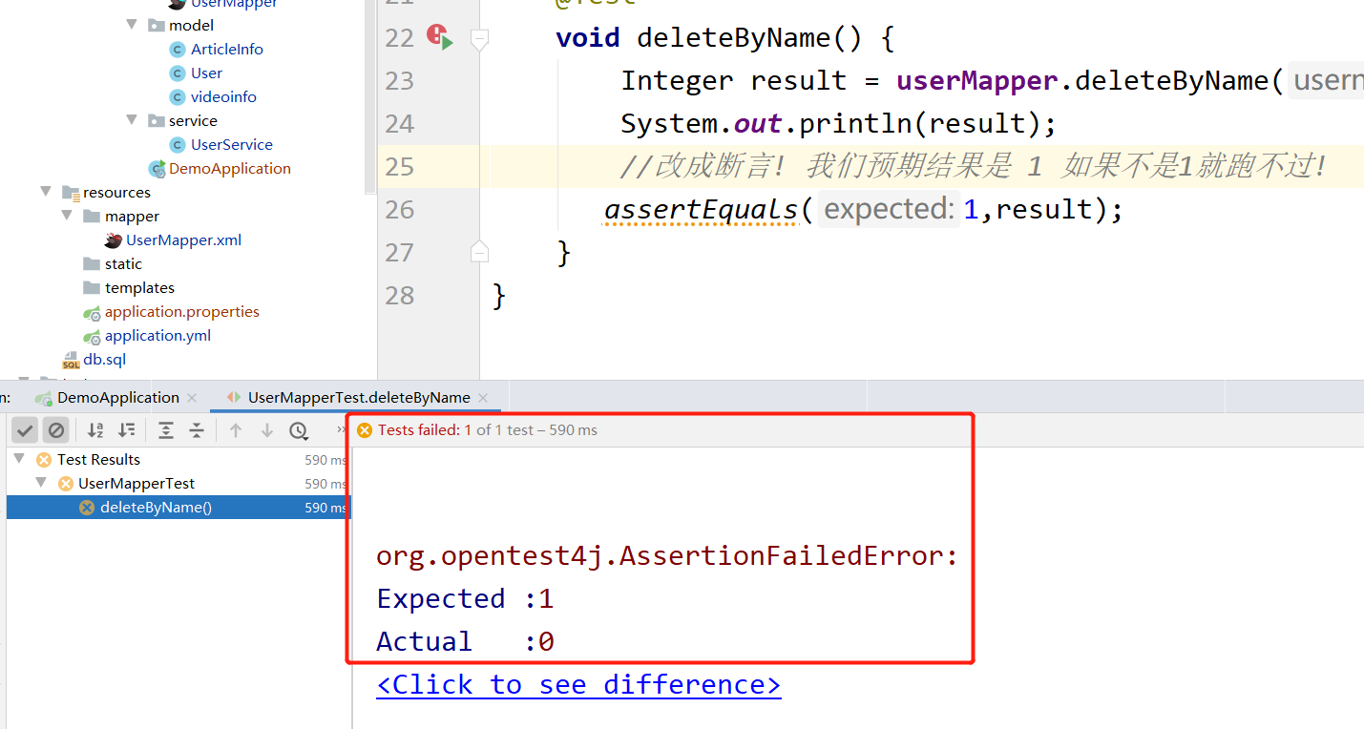The height and width of the screenshot is (729, 1364).
Task: Click the assertEquals method call in line 26
Action: 701,209
